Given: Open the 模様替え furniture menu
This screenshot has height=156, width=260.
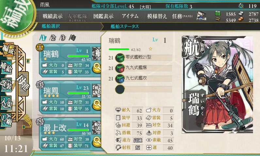Looking at the screenshot, I should [157, 16].
